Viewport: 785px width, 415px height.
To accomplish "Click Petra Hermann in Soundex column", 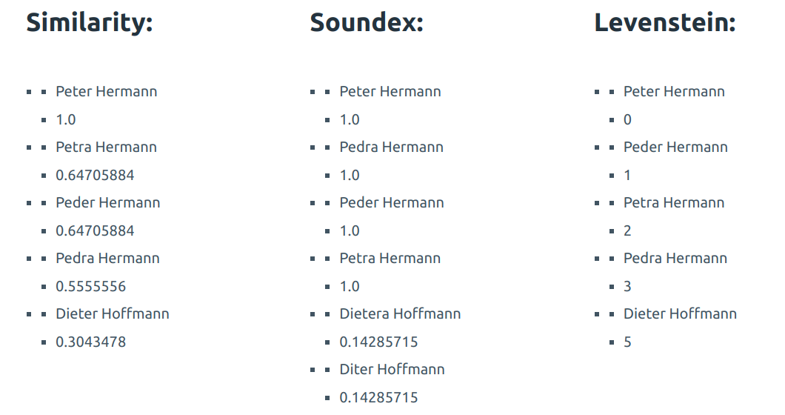I will [x=390, y=258].
